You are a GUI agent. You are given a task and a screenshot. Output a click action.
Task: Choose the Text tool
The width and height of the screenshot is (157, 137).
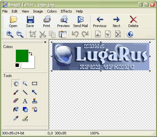point(25,101)
